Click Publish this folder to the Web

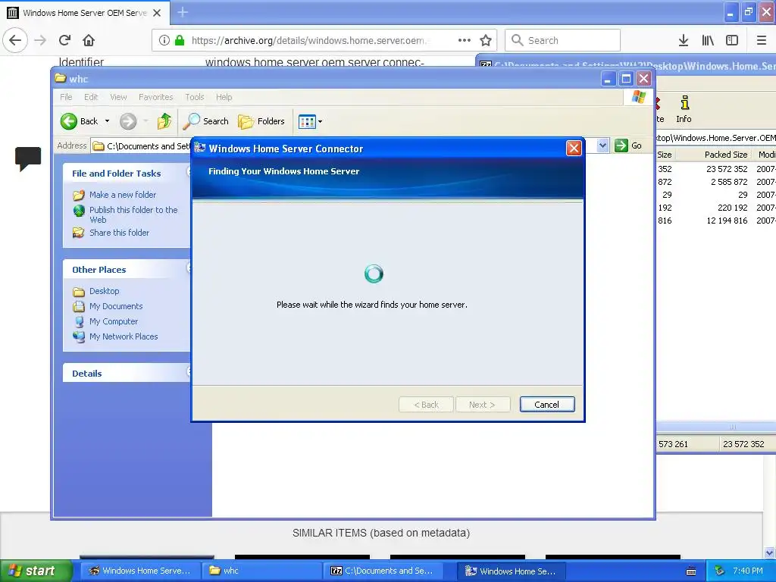[x=133, y=214]
